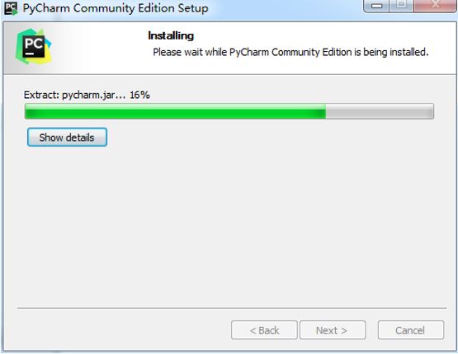Click the empty gray area below Show details
The width and height of the screenshot is (458, 354).
[x=228, y=225]
